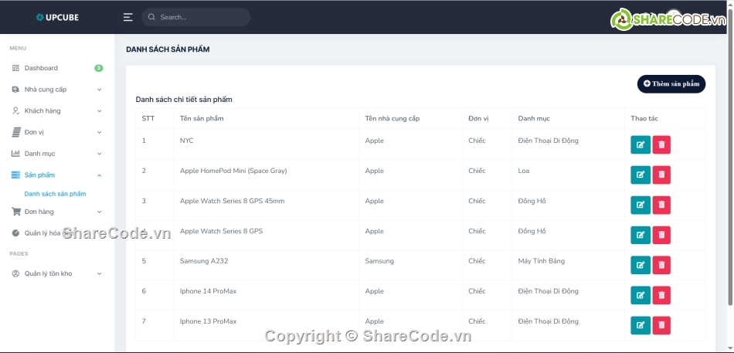Click the Apple Watch Series 8 GPS name

222,231
